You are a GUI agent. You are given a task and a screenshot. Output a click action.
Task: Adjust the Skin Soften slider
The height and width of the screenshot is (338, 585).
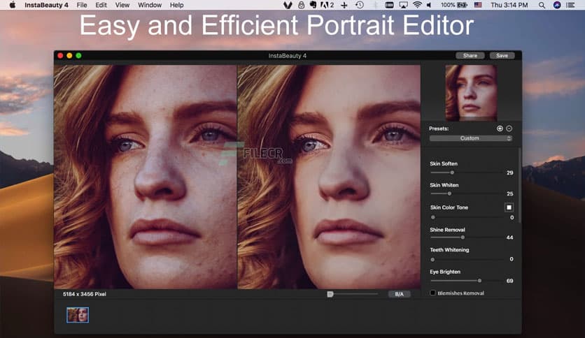pos(466,172)
